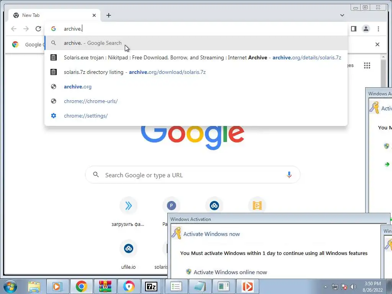This screenshot has height=294, width=392.
Task: Click the 'Activate Windows now' heading
Action: (x=211, y=234)
